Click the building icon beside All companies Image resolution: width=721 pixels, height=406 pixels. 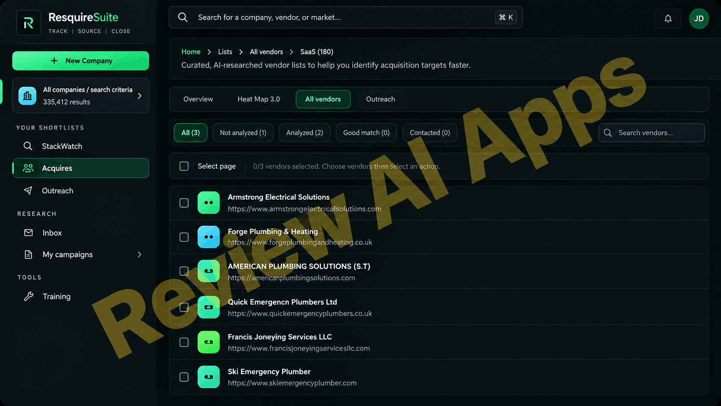click(x=27, y=96)
